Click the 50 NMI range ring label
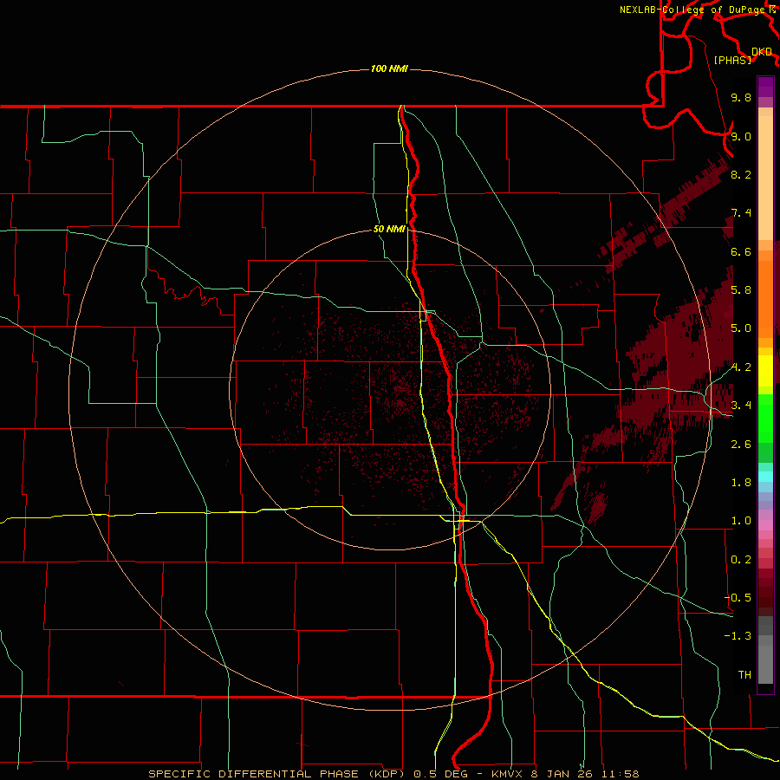The width and height of the screenshot is (780, 780). coord(389,230)
